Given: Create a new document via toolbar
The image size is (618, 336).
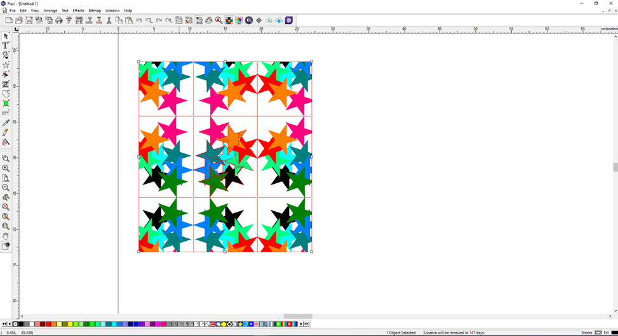Looking at the screenshot, I should (9, 20).
